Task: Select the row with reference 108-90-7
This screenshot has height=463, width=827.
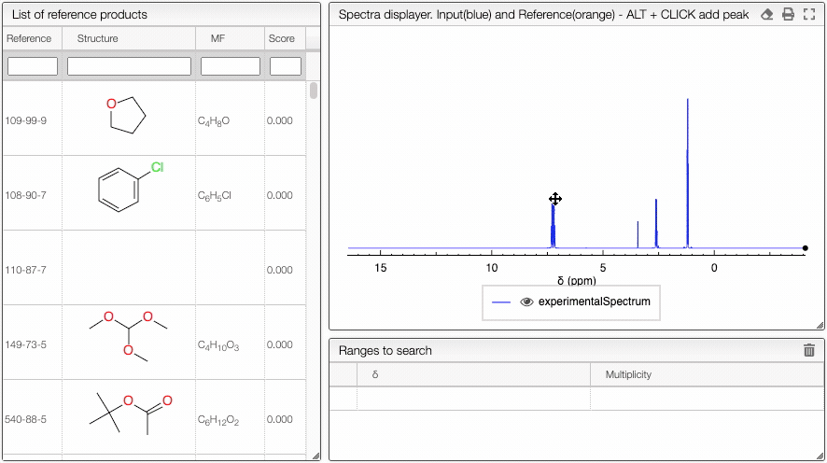Action: point(154,193)
